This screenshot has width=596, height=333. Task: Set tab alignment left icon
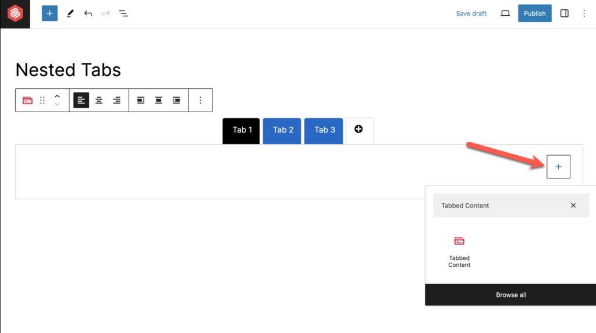[x=141, y=100]
